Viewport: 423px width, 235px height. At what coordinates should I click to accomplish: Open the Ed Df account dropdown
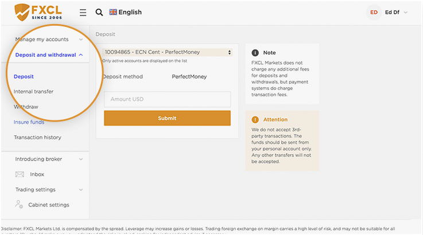[396, 12]
